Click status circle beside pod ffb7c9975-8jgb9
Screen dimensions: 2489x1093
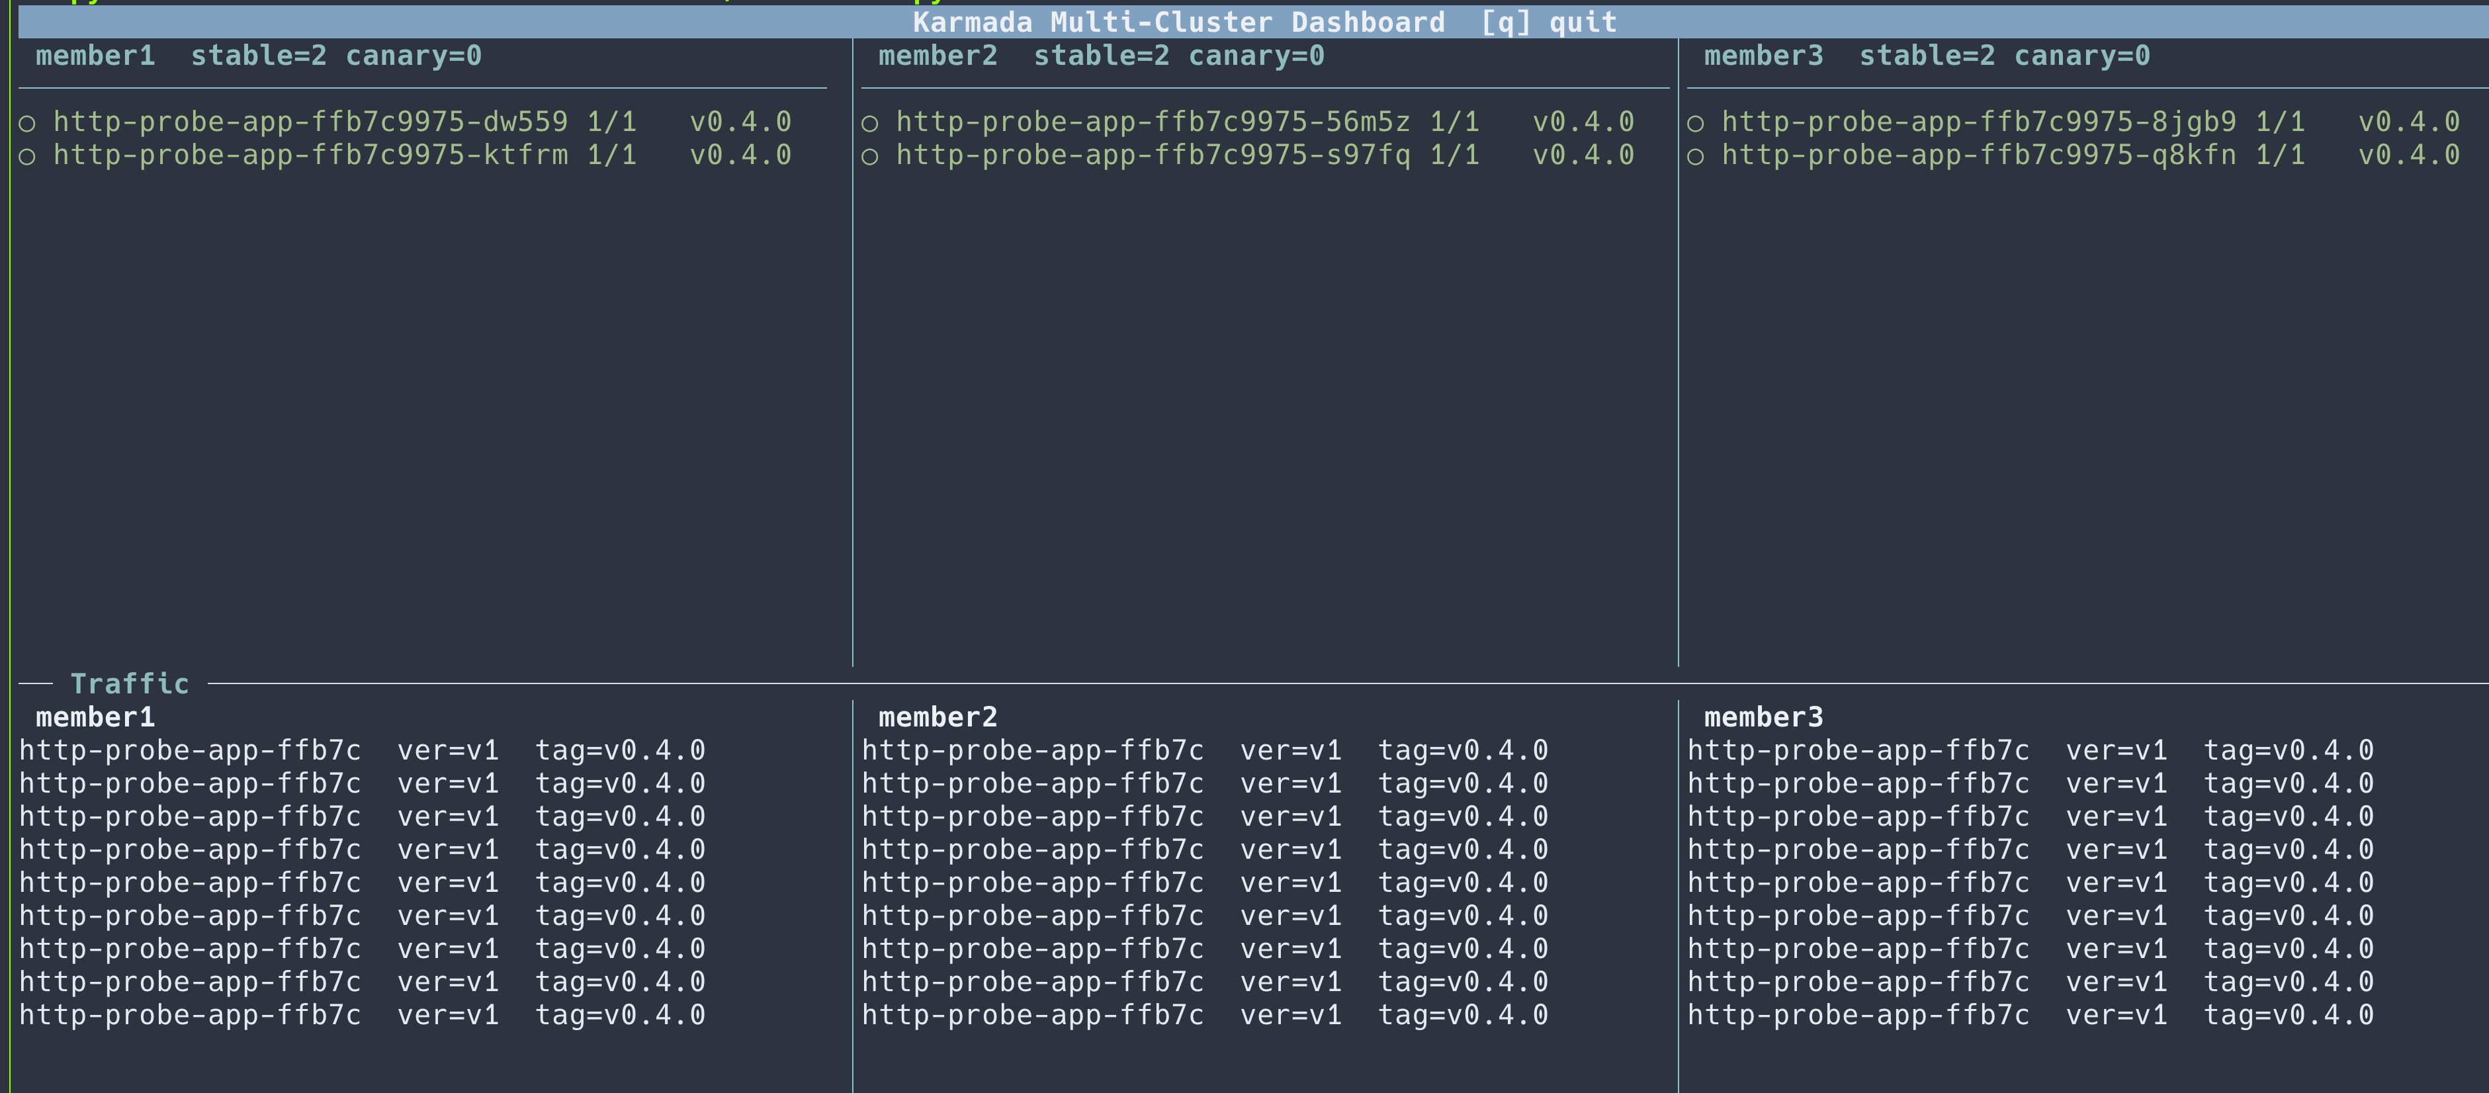pos(1696,123)
